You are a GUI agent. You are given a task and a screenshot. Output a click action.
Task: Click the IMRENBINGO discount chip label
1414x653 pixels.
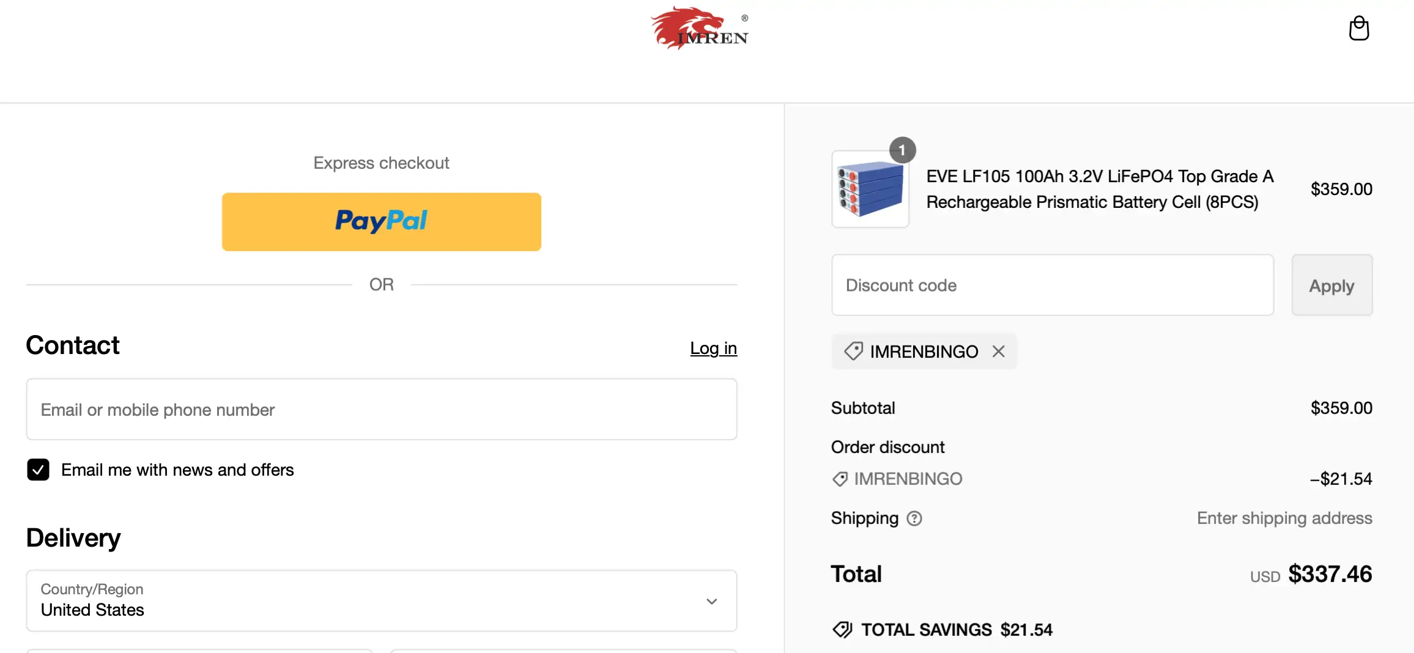pyautogui.click(x=924, y=352)
